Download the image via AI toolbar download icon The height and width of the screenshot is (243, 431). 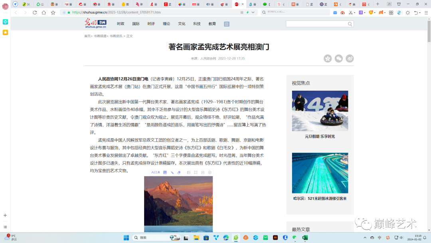pos(202,172)
